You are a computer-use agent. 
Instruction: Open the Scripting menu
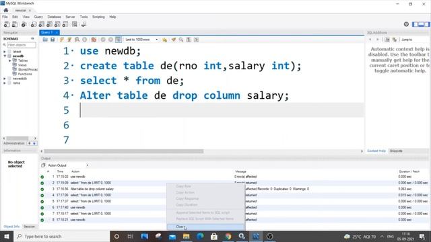pyautogui.click(x=98, y=17)
